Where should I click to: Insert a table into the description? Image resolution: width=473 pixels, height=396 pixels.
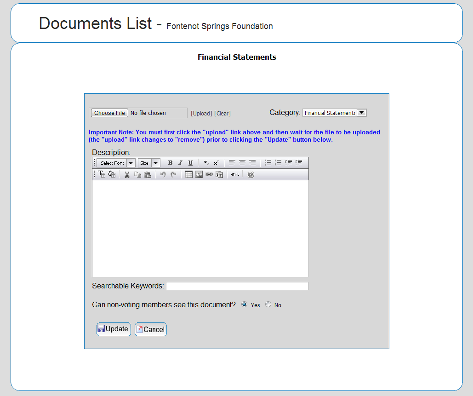189,175
